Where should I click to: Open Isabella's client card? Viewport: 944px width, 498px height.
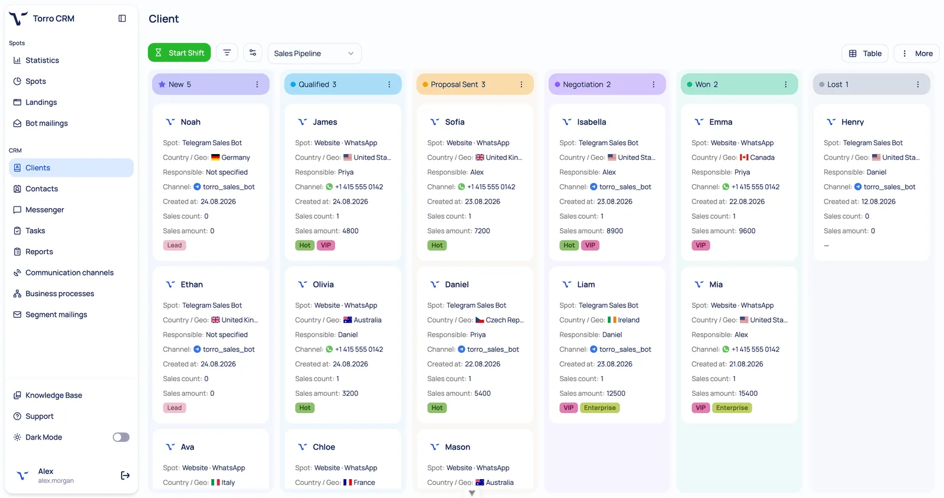point(607,183)
